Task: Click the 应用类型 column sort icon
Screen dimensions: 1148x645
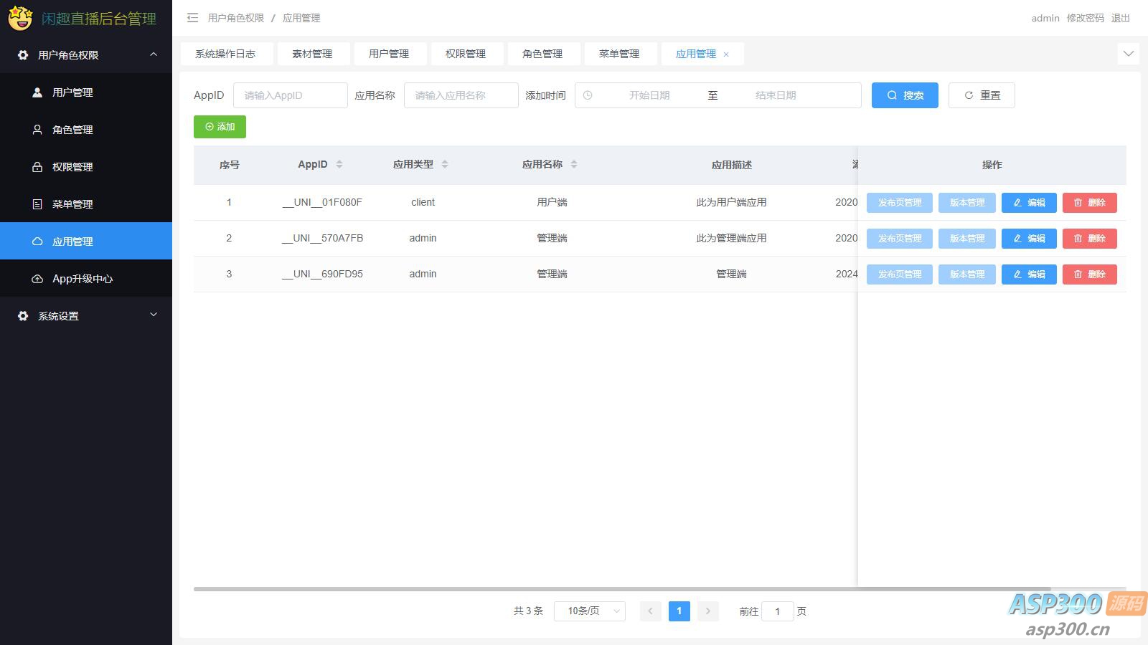Action: tap(445, 165)
